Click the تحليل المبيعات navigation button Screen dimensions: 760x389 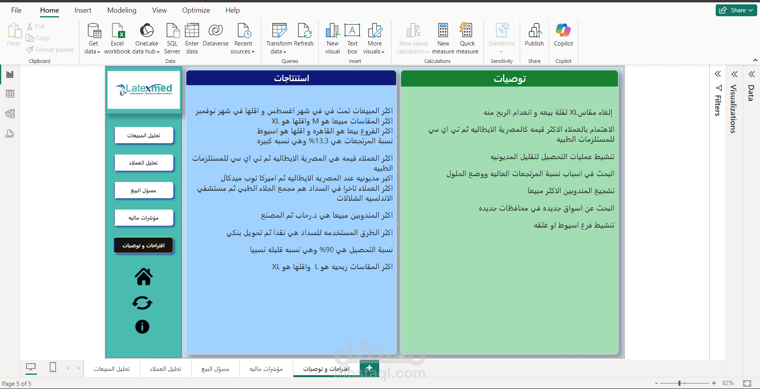[x=144, y=135]
